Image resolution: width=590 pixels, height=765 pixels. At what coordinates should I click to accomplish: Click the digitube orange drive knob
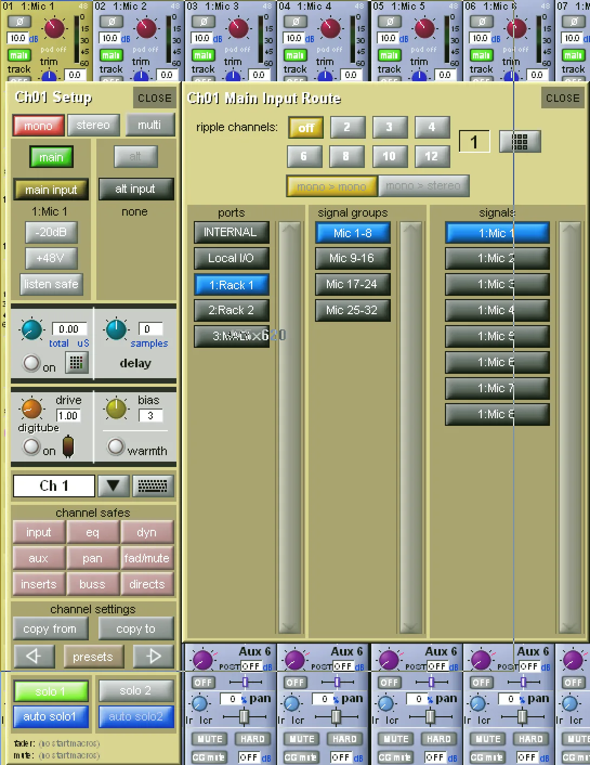click(31, 410)
